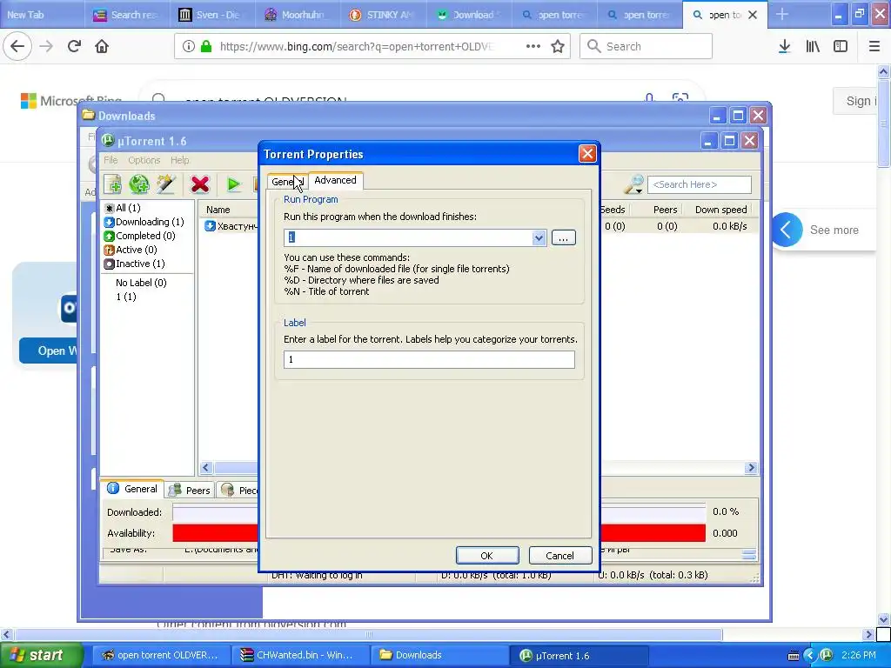The width and height of the screenshot is (891, 668).
Task: Switch to the Moorhuhn Firefox tab
Action: point(296,15)
